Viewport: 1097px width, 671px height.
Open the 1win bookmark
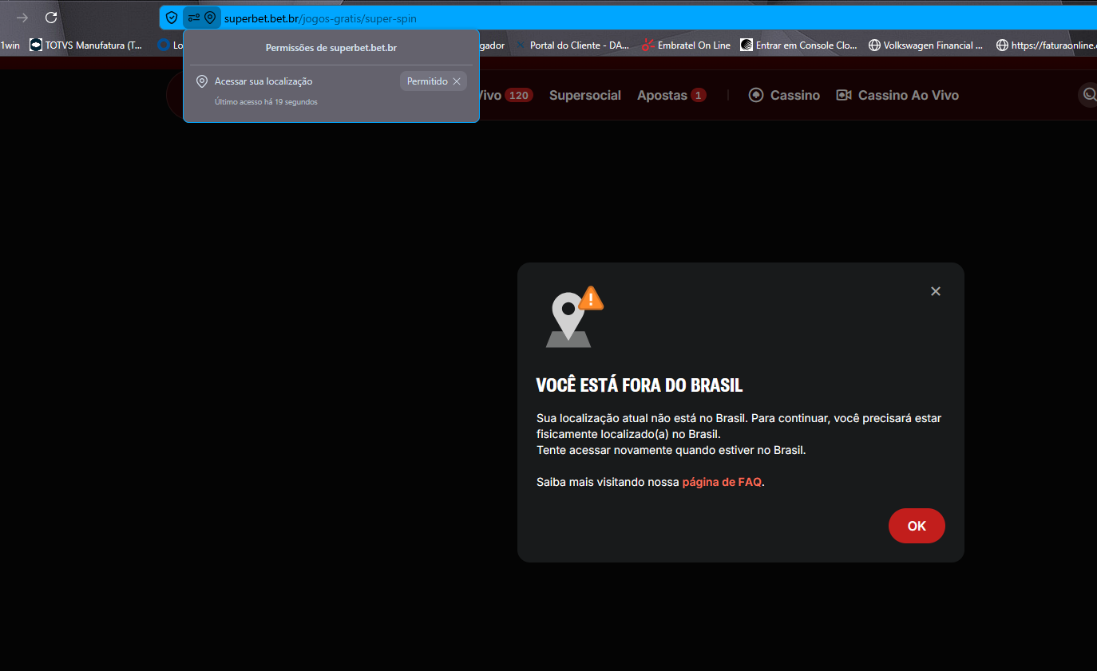click(x=10, y=45)
